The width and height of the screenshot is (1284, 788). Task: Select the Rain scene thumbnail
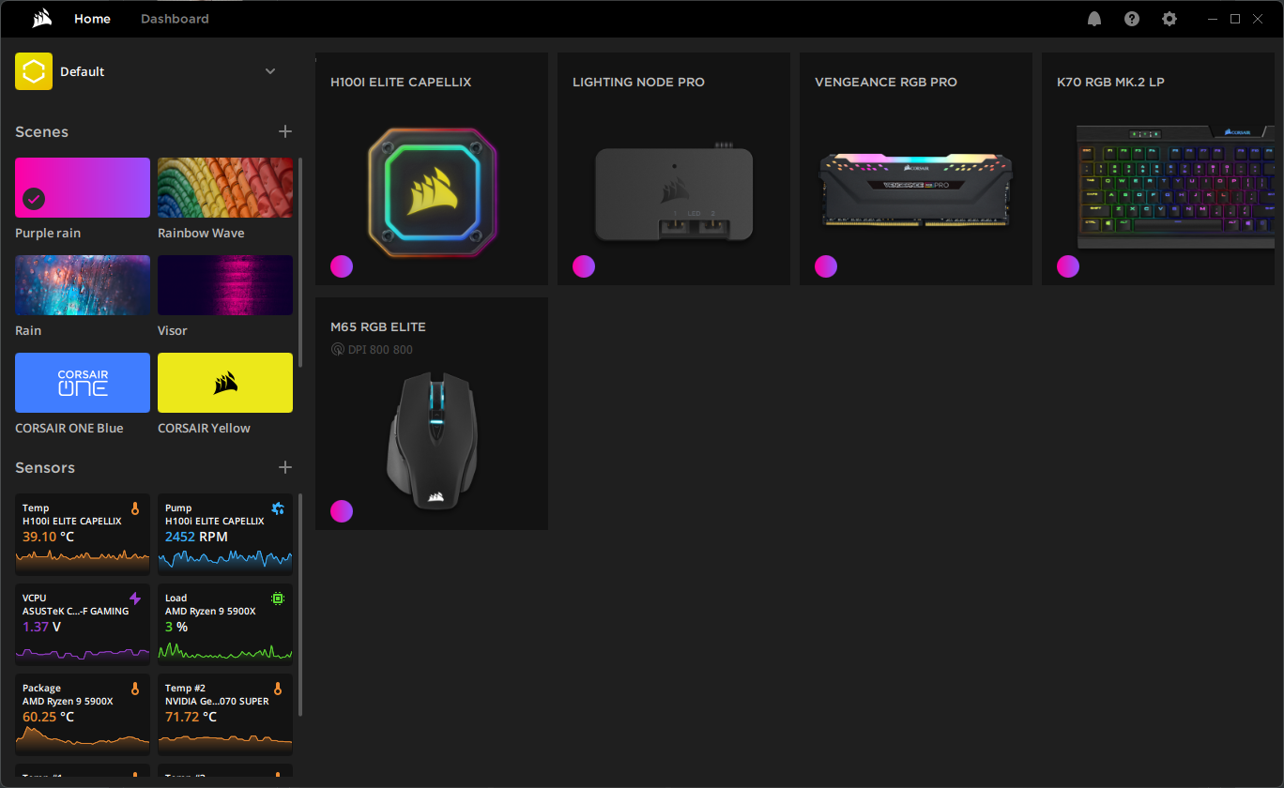click(x=83, y=285)
